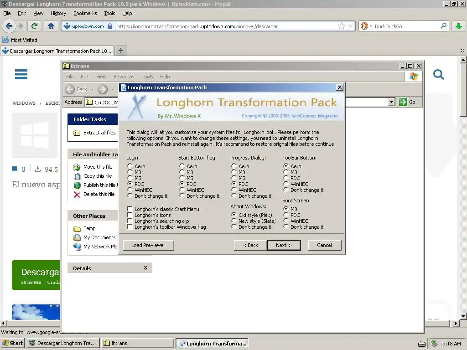Click the Copy this file icon
The height and width of the screenshot is (350, 467).
click(77, 176)
